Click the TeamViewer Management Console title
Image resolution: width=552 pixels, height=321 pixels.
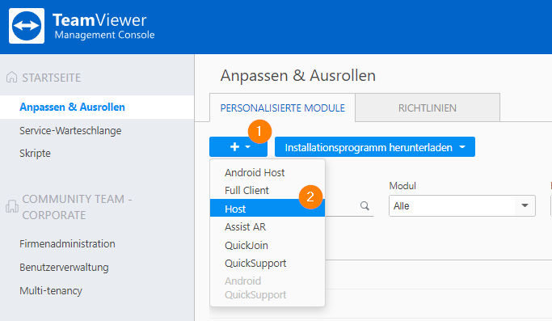[x=103, y=26]
